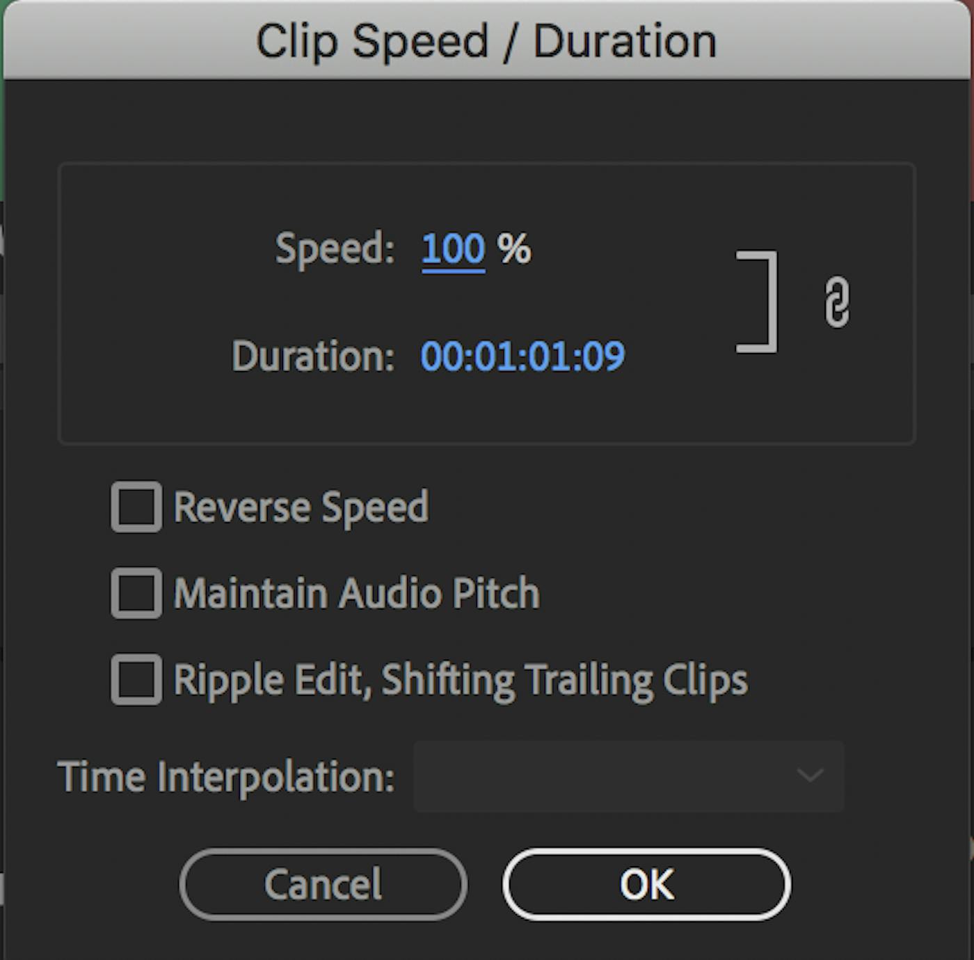Confirm changes with the OK button

(x=646, y=884)
